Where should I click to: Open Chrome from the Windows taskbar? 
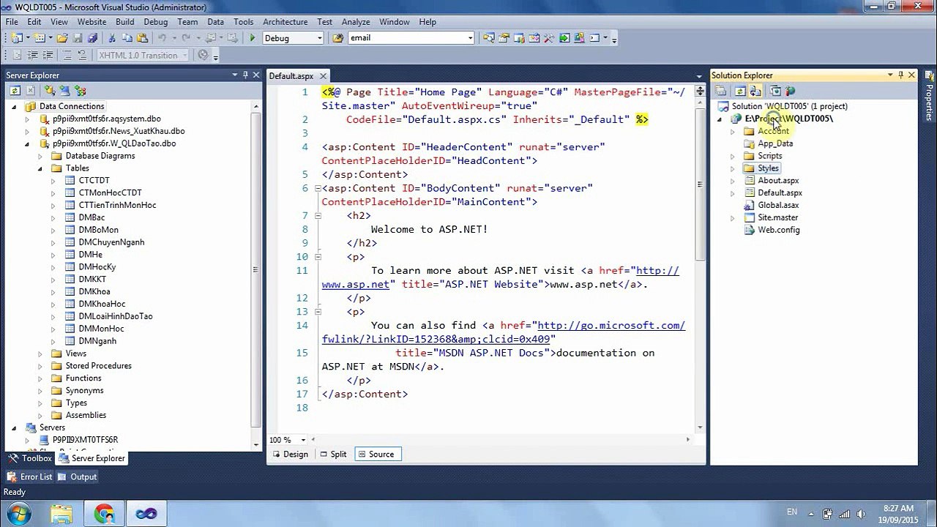tap(104, 513)
